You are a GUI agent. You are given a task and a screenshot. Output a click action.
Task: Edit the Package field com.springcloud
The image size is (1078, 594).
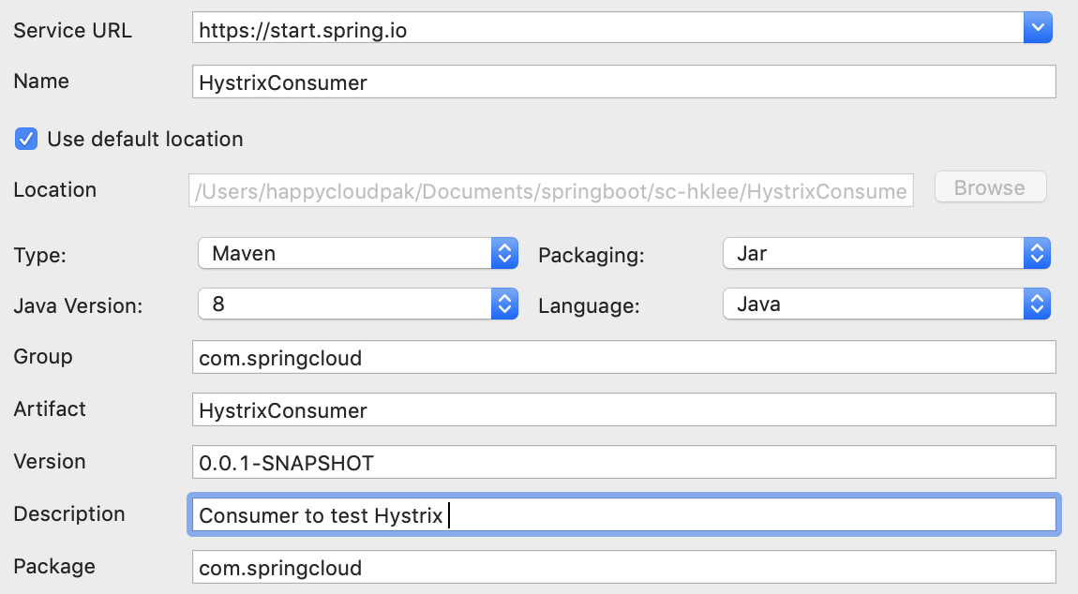[623, 567]
